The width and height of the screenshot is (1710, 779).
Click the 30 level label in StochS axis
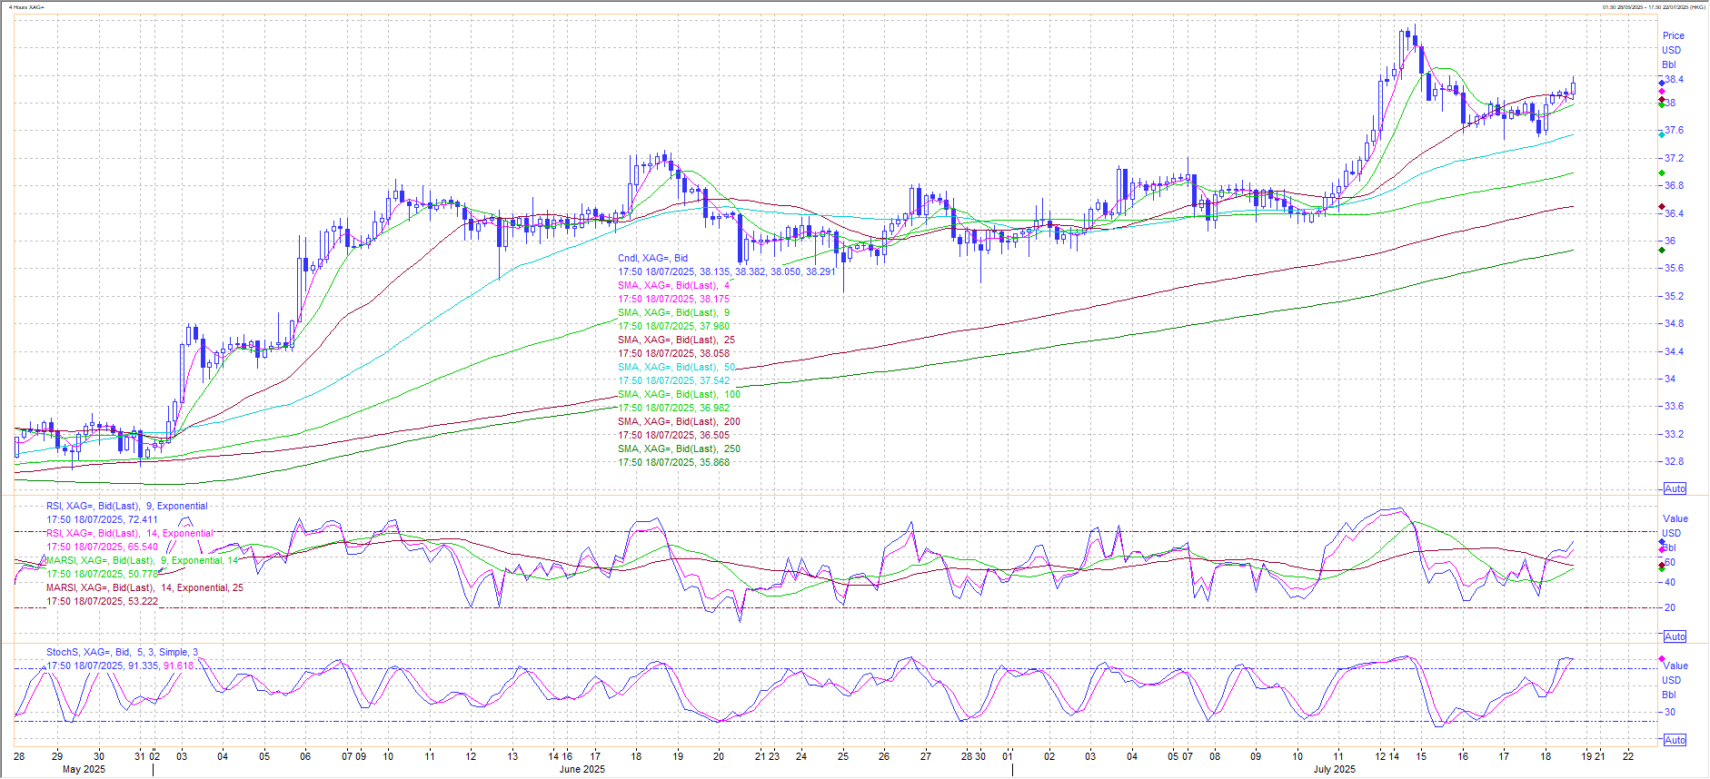[1670, 712]
